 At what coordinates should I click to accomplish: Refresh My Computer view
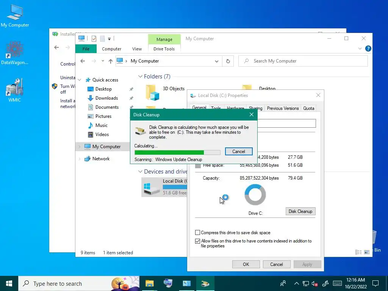pyautogui.click(x=228, y=61)
